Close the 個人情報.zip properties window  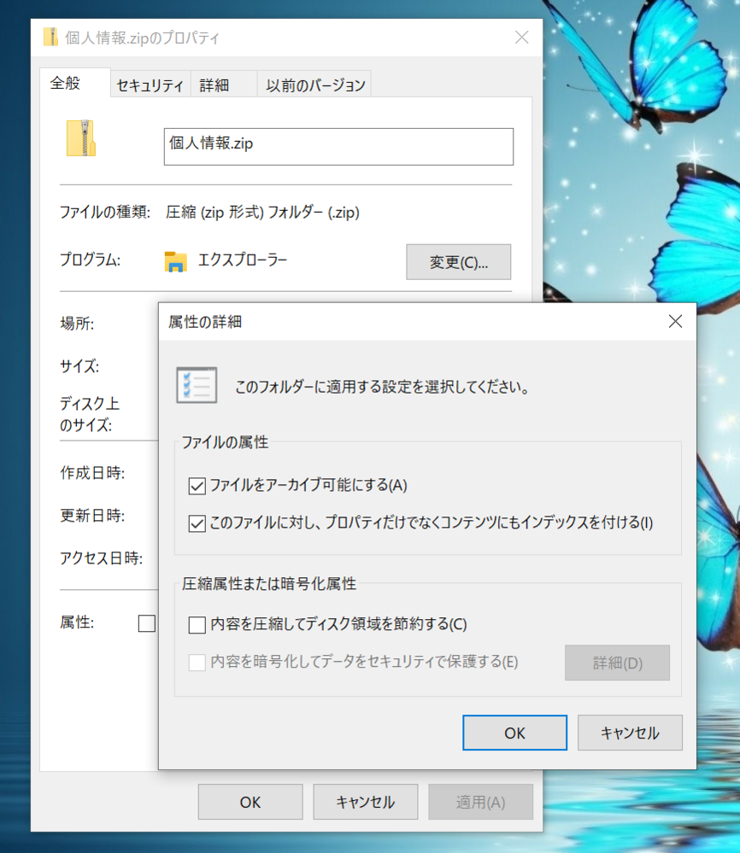522,38
